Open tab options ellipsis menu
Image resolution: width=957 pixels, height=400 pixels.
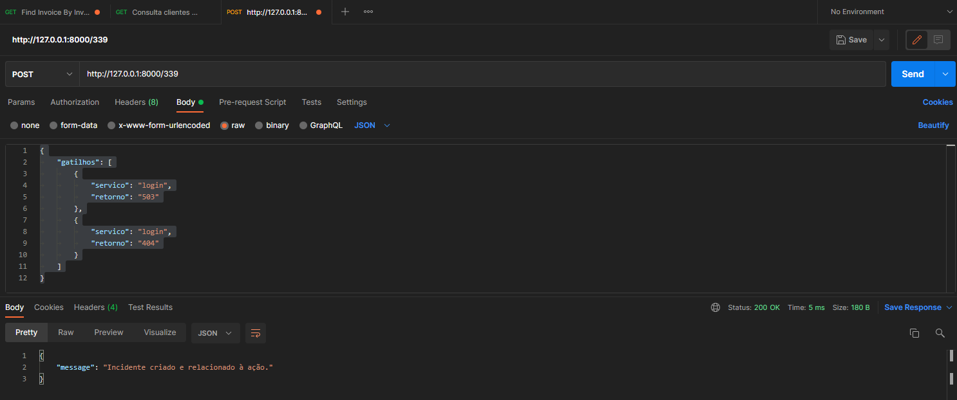368,12
